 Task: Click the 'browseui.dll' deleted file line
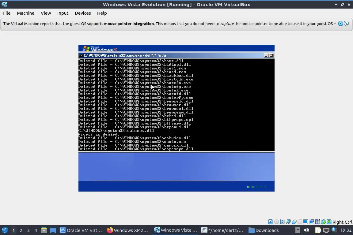pos(136,109)
